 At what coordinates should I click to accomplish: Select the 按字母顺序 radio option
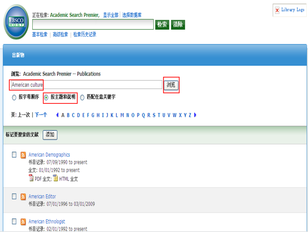tap(14, 97)
